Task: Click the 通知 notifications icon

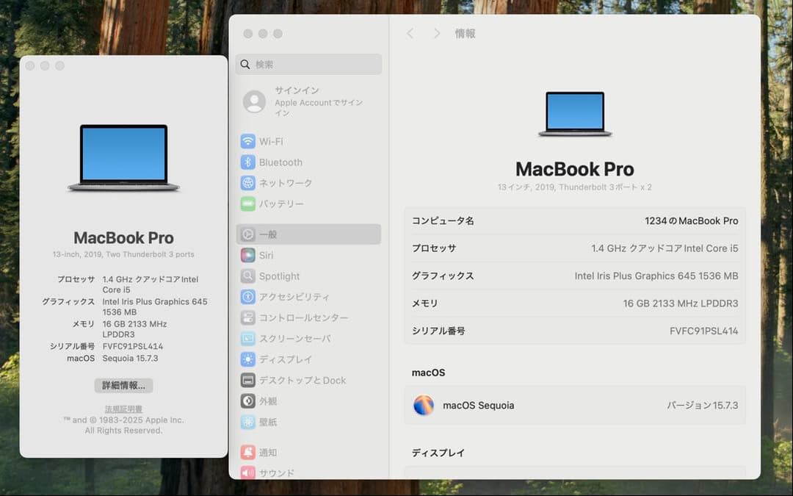Action: (x=248, y=453)
